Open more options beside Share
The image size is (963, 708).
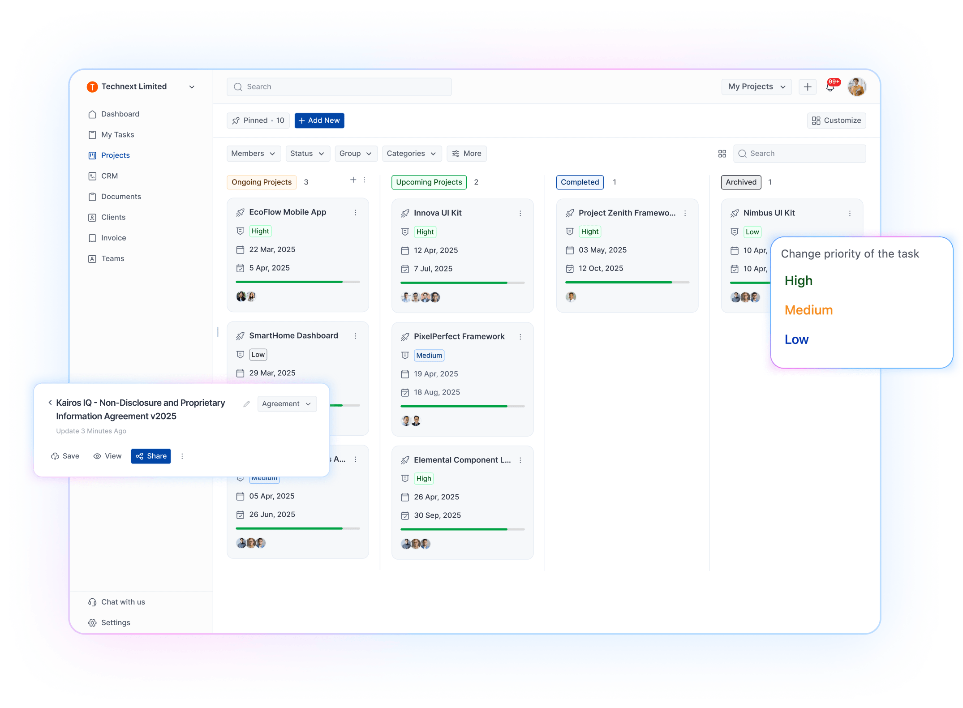pyautogui.click(x=182, y=456)
